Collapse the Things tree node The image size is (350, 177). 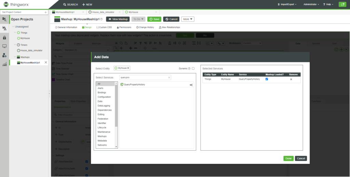pos(15,32)
